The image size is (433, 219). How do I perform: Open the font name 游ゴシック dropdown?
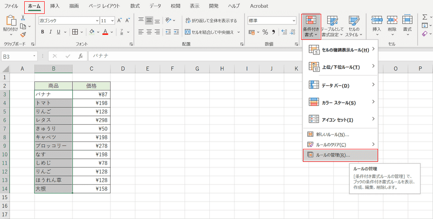pos(97,21)
